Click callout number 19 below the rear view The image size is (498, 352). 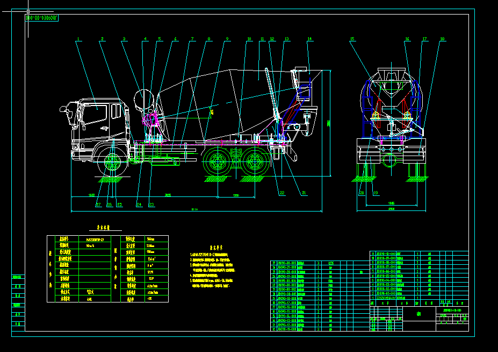(x=376, y=193)
